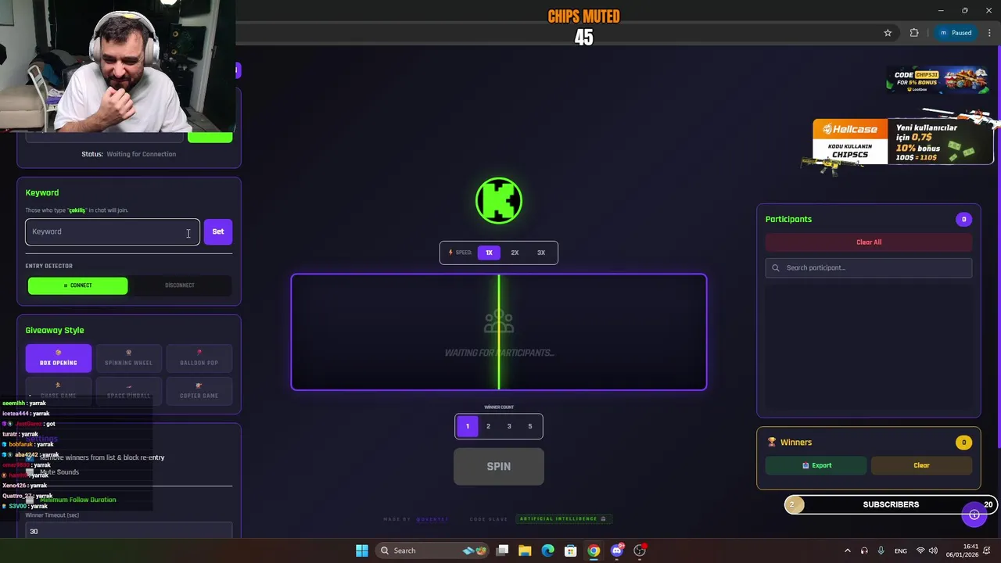
Task: Click the Winners count badge
Action: point(963,443)
